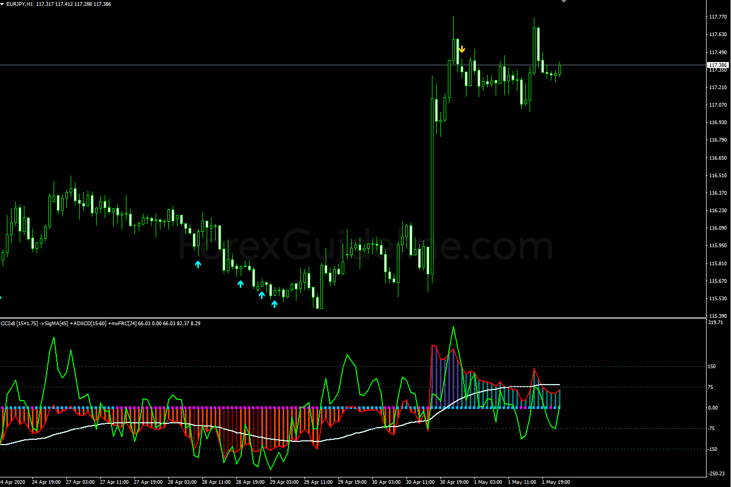Click time label 29 Apr 19:00

pyautogui.click(x=352, y=482)
